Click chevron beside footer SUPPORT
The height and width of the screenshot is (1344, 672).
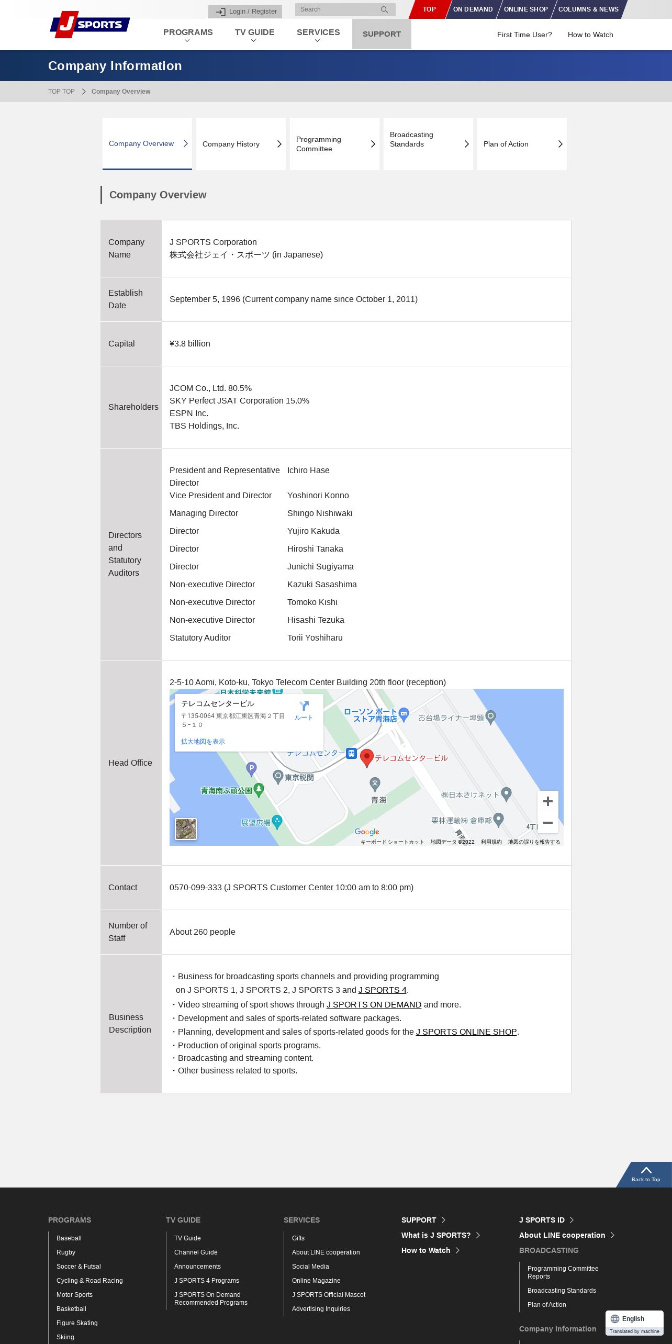(444, 1220)
